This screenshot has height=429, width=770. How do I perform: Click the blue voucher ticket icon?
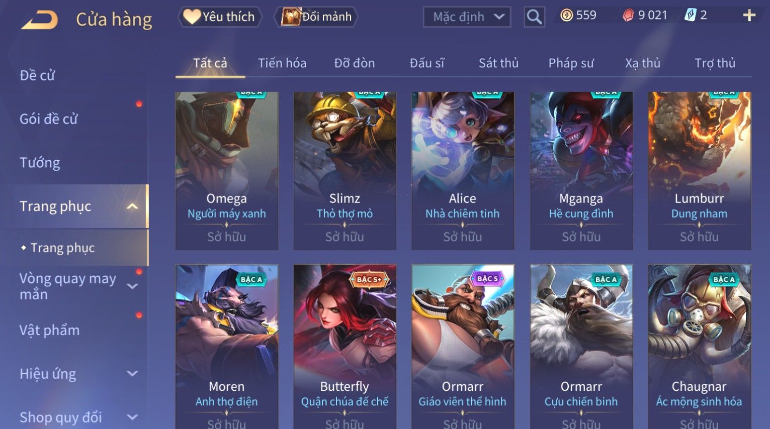pos(691,16)
